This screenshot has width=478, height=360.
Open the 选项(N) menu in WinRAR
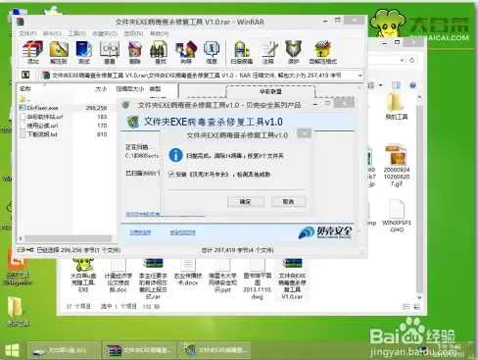coord(133,33)
